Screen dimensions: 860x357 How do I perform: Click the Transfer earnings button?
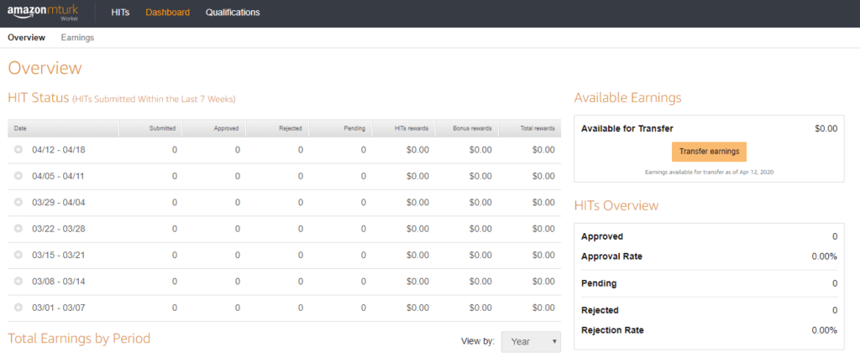tap(709, 151)
